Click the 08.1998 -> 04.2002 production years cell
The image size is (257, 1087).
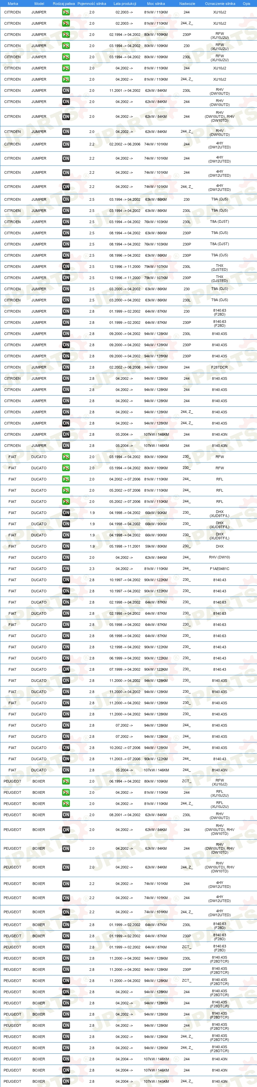pyautogui.click(x=125, y=635)
